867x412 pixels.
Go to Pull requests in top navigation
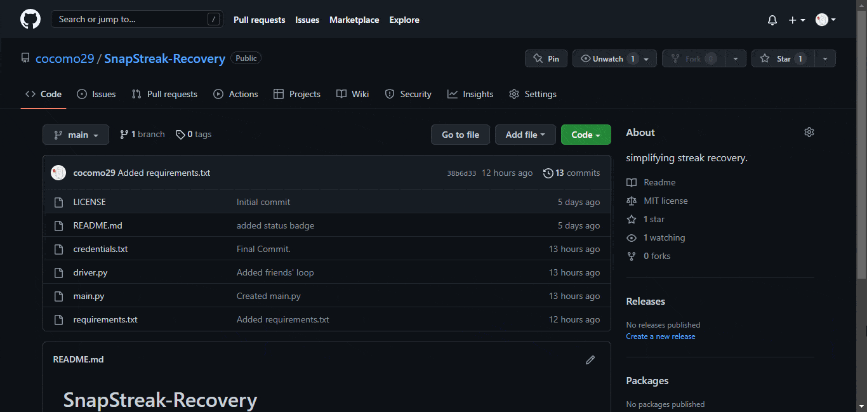pyautogui.click(x=259, y=20)
